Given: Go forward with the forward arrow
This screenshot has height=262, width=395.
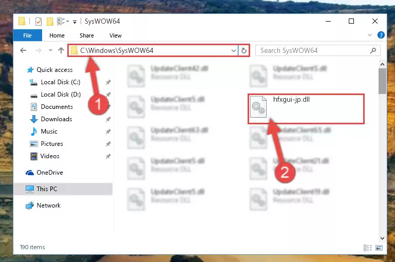Looking at the screenshot, I should pos(39,50).
